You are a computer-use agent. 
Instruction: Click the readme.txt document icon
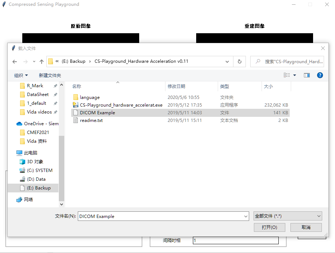[76, 120]
